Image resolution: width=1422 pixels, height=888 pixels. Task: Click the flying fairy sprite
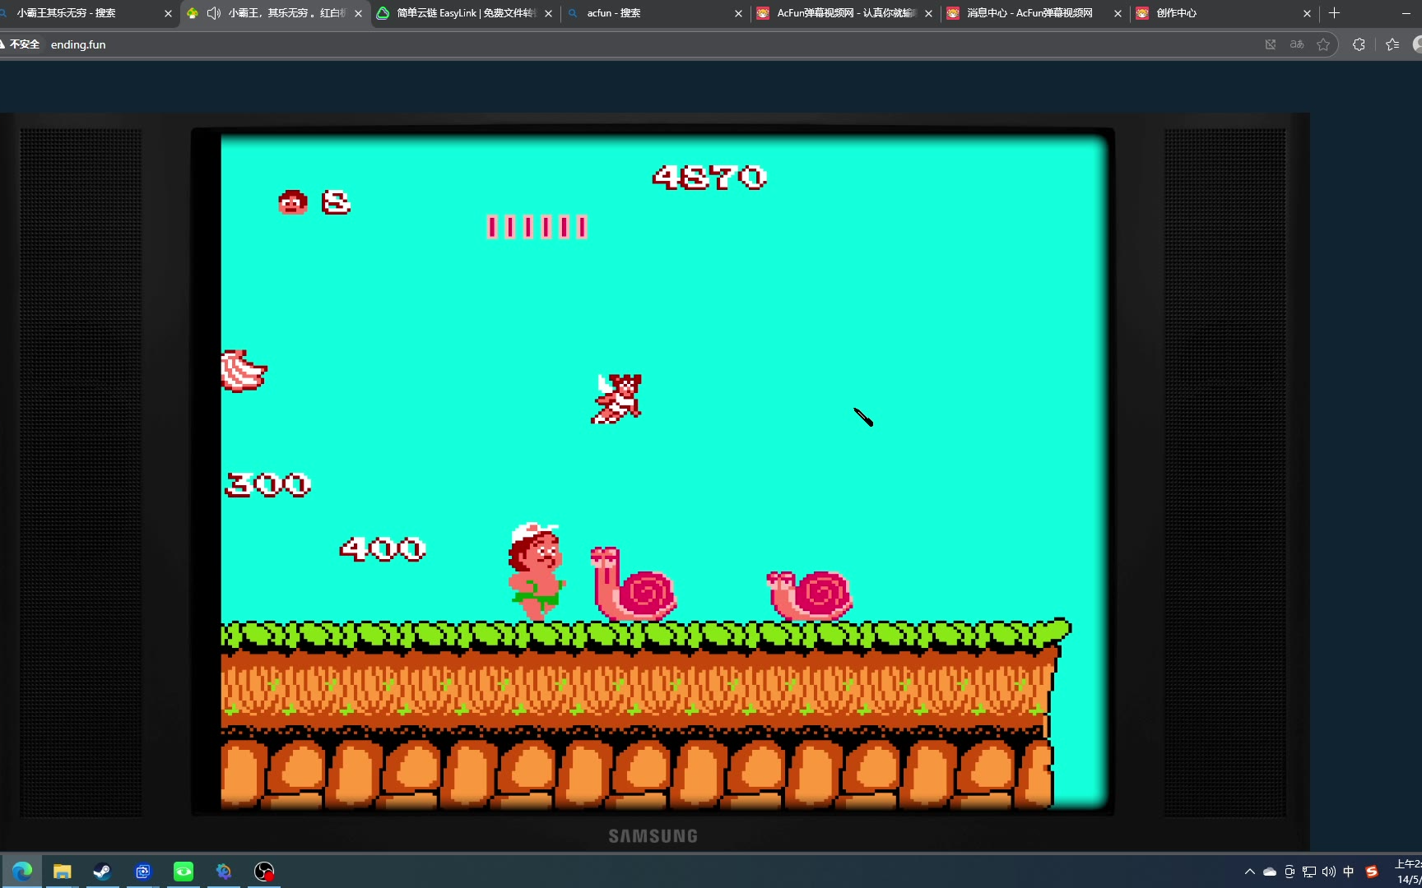[x=617, y=399]
